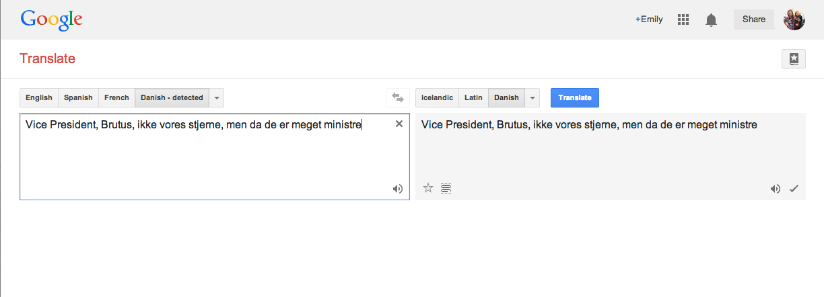Open the +Emily profile link
The height and width of the screenshot is (297, 824).
click(649, 19)
